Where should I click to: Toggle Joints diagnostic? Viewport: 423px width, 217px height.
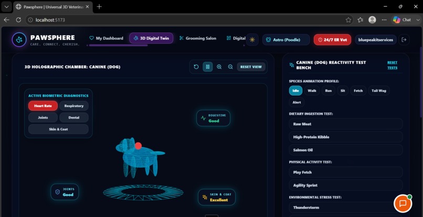click(x=43, y=117)
